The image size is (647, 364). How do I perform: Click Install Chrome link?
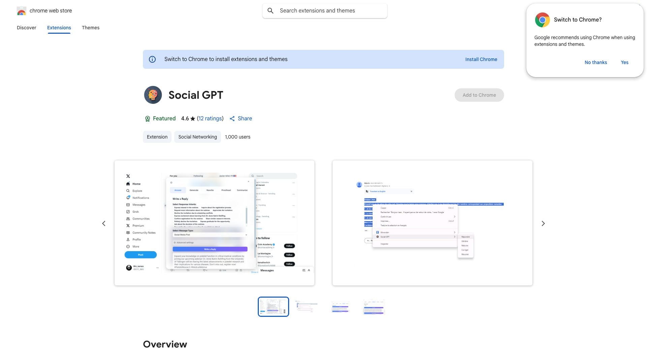[x=481, y=59]
